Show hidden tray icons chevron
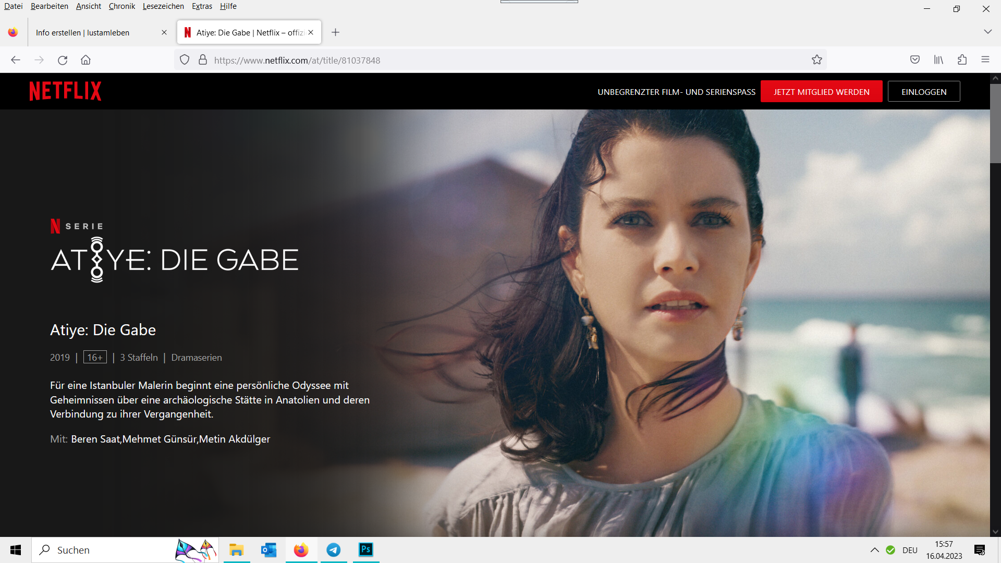The image size is (1001, 563). (x=875, y=550)
